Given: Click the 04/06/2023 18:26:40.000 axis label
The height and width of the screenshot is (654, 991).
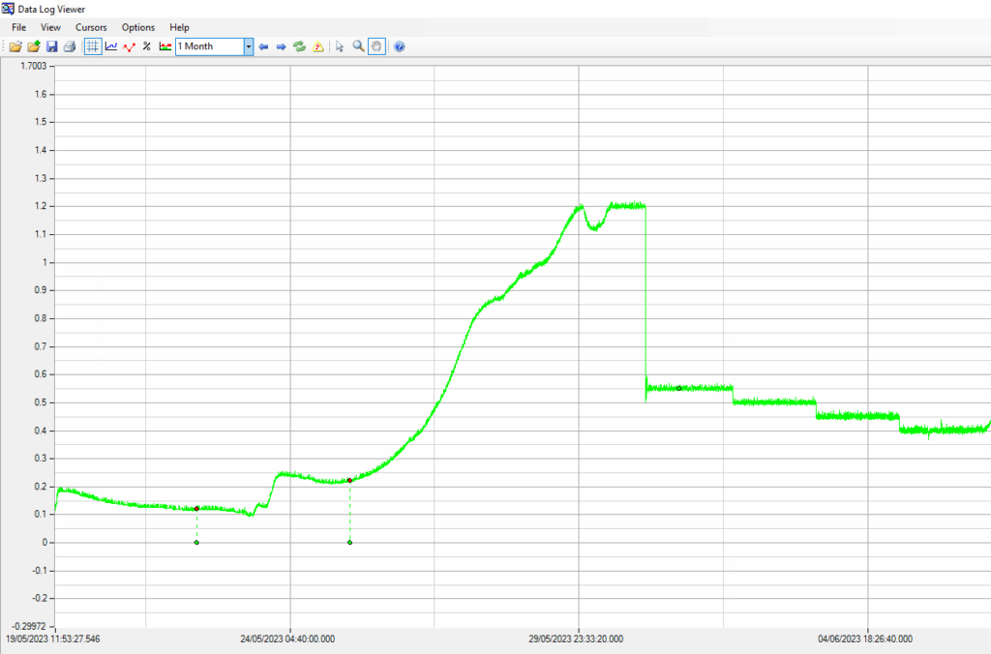Looking at the screenshot, I should click(x=865, y=639).
